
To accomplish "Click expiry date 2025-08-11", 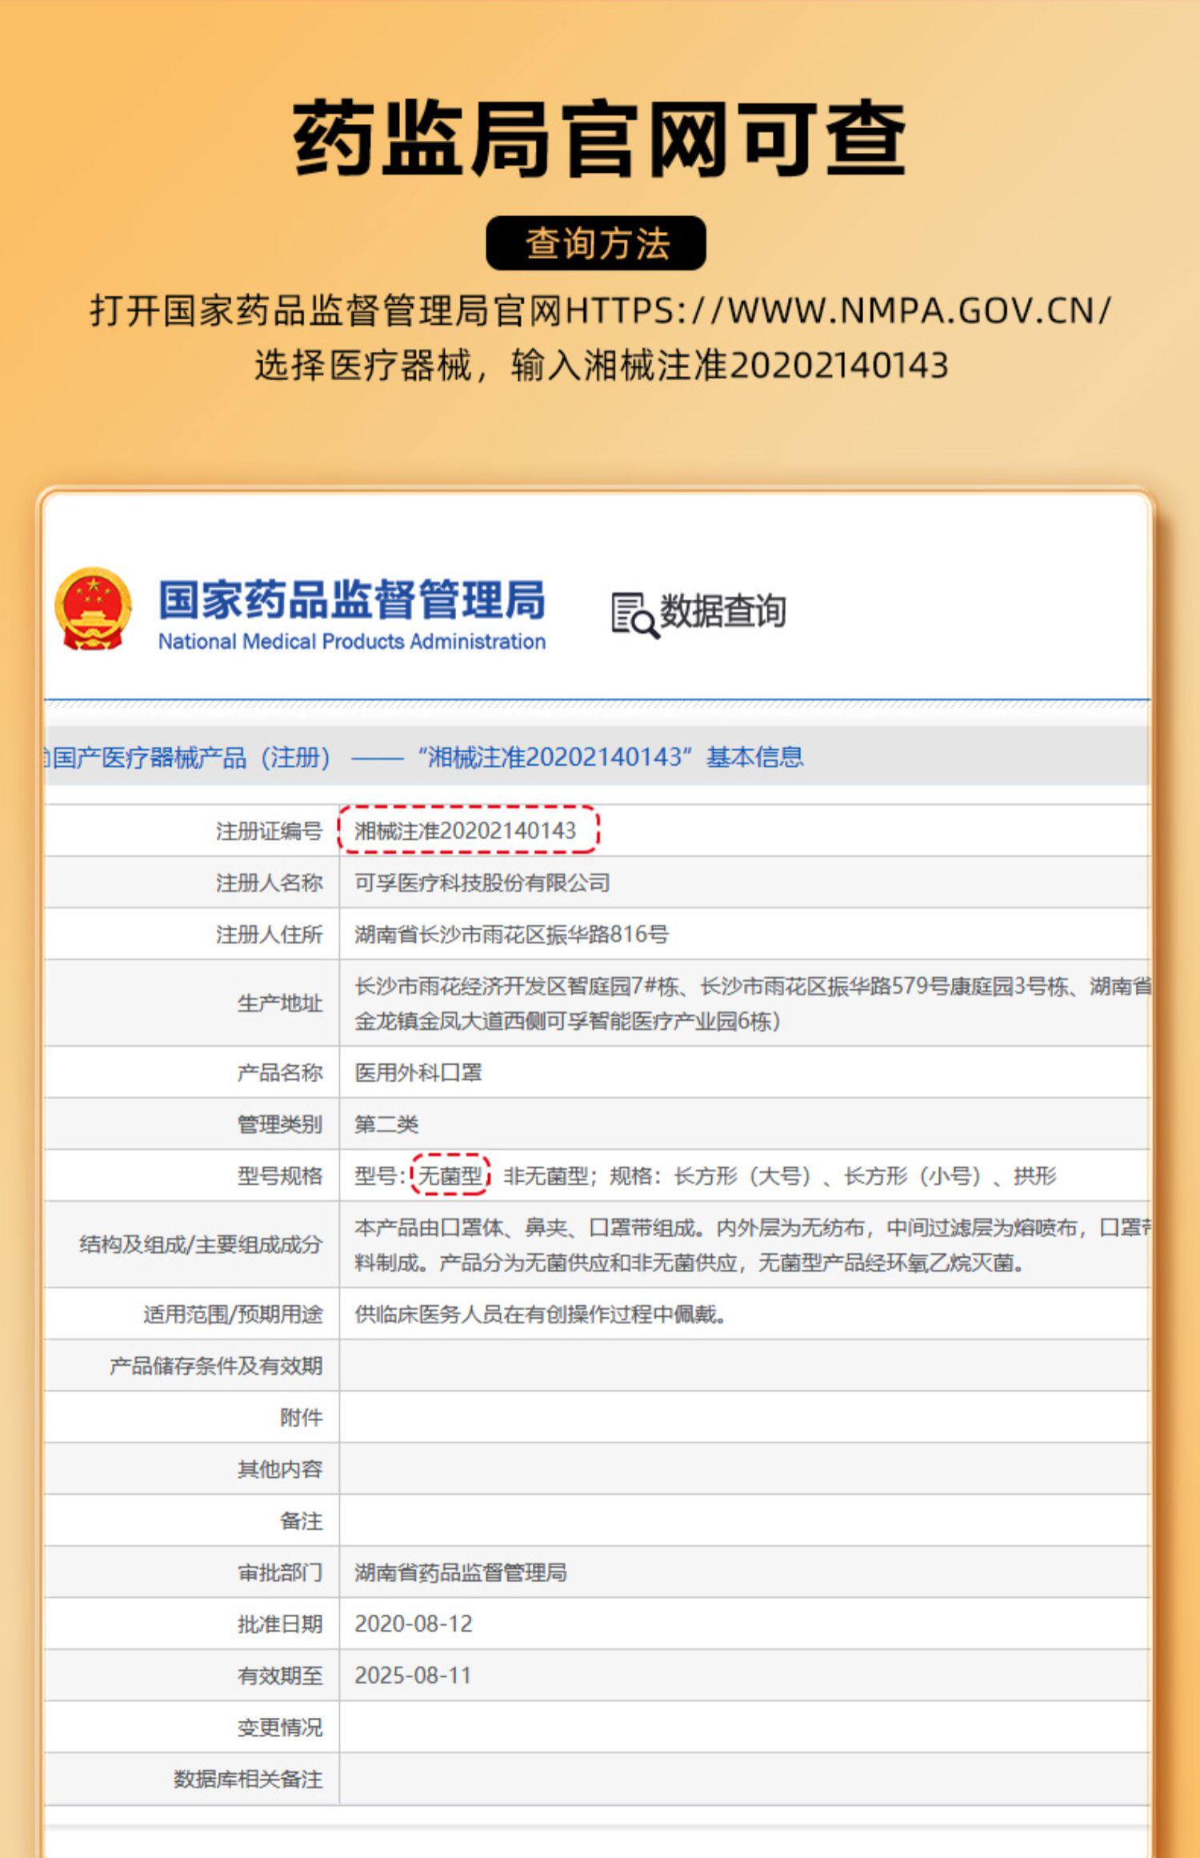I will tap(414, 1676).
